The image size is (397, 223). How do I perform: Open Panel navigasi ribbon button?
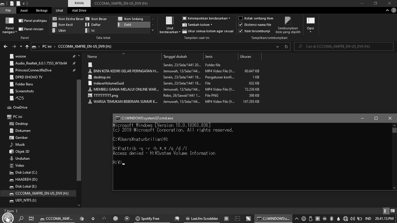(x=10, y=25)
